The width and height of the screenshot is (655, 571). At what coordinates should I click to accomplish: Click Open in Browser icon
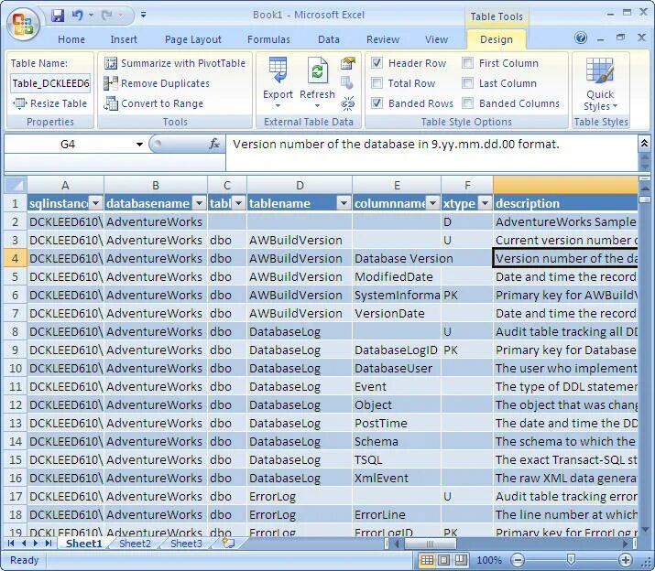pyautogui.click(x=346, y=82)
